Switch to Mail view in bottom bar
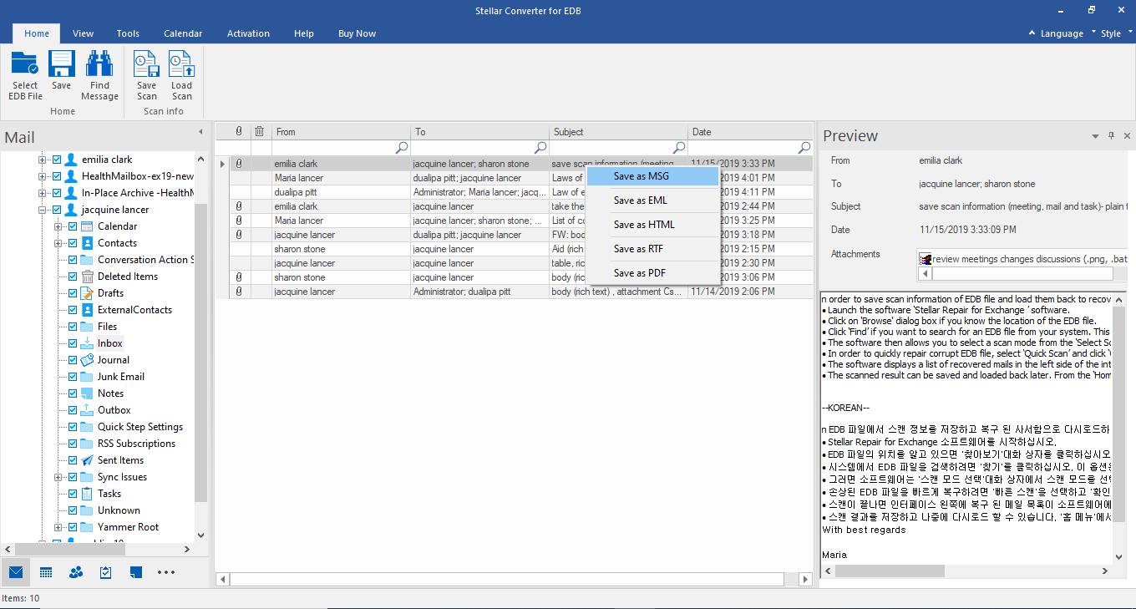The image size is (1136, 609). point(16,572)
